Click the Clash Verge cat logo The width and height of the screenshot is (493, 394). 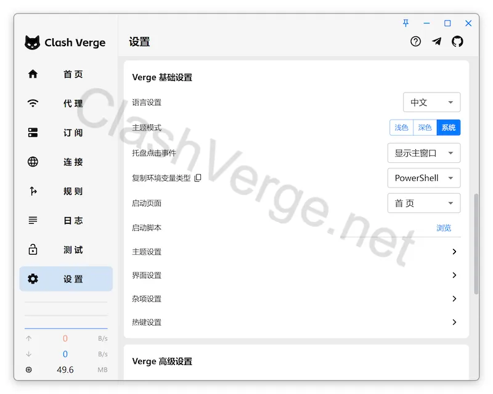pos(33,43)
